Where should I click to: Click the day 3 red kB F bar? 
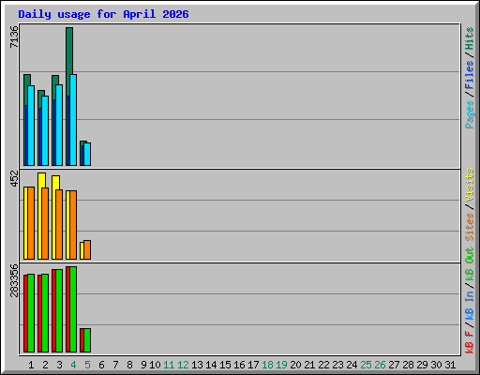pos(53,310)
